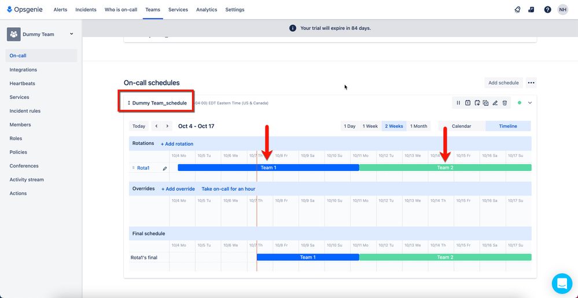Click the Opsgenie logo
This screenshot has height=298, width=578.
25,10
